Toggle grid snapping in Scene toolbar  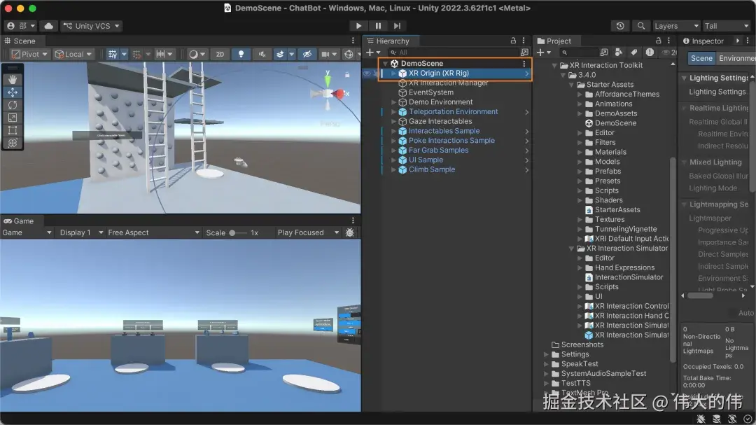137,54
